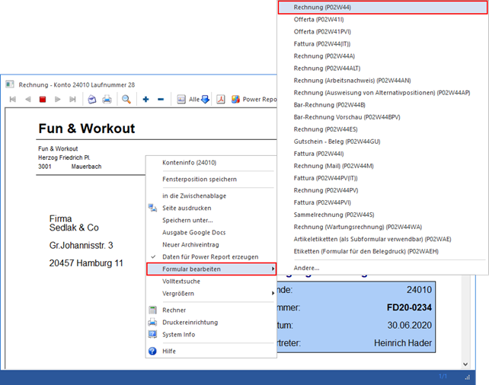Click the red stop button in toolbar

(43, 99)
